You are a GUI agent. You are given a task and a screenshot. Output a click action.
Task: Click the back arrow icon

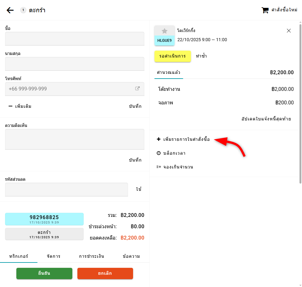point(10,10)
